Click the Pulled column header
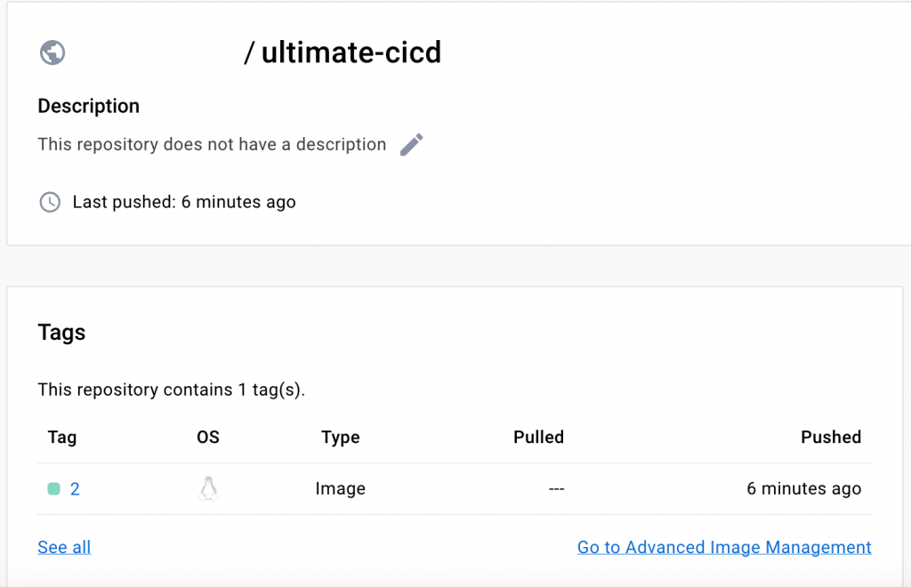Image resolution: width=911 pixels, height=587 pixels. 538,437
